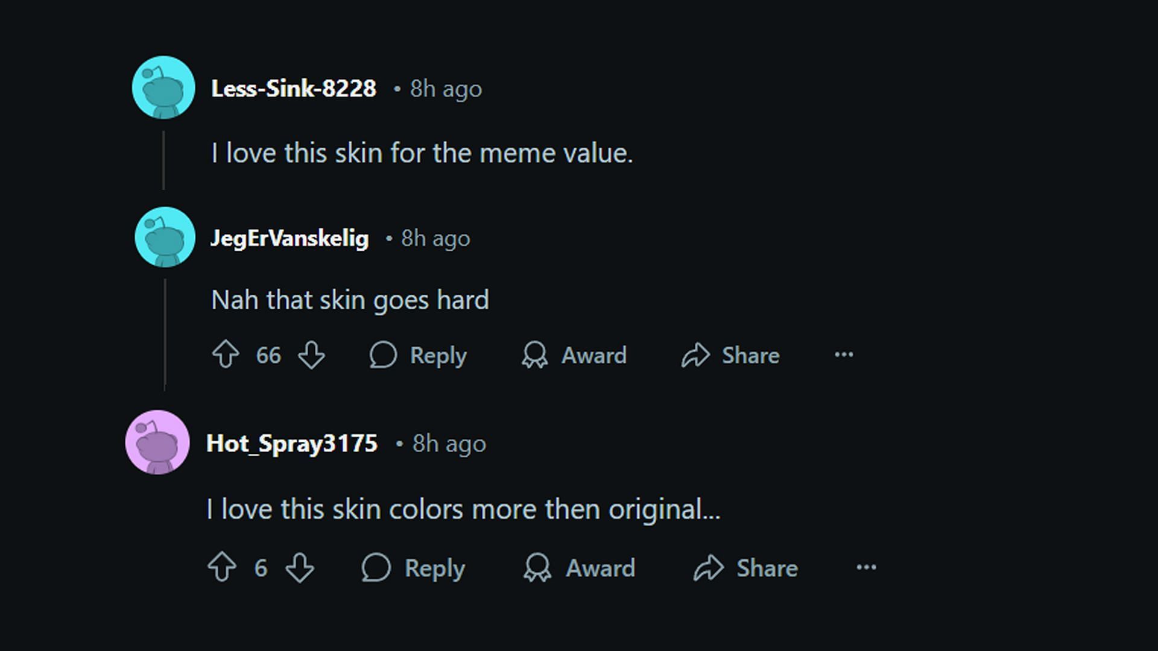
Task: Click the Share icon on Hot_Spray3175's comment
Action: (x=710, y=568)
